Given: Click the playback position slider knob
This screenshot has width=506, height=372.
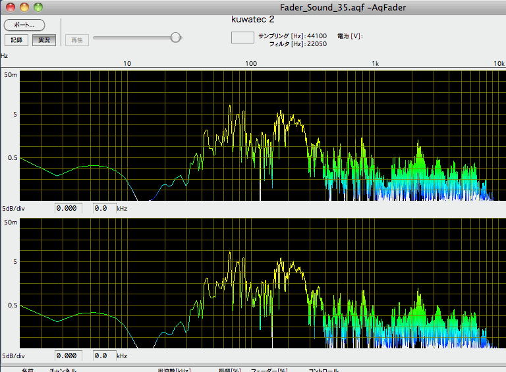Looking at the screenshot, I should [x=175, y=38].
